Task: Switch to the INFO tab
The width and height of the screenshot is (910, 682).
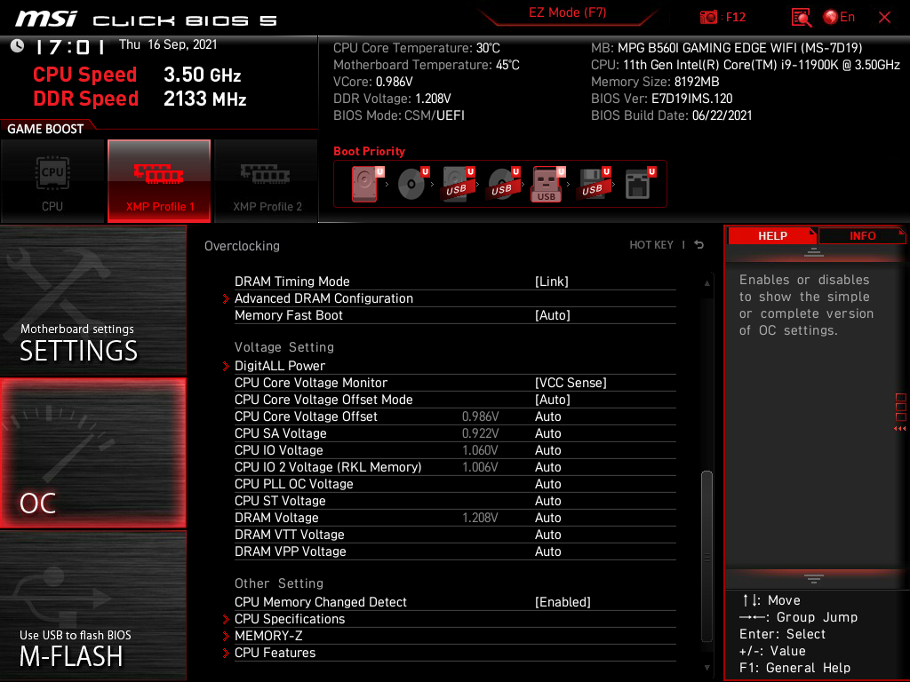Action: [x=862, y=236]
